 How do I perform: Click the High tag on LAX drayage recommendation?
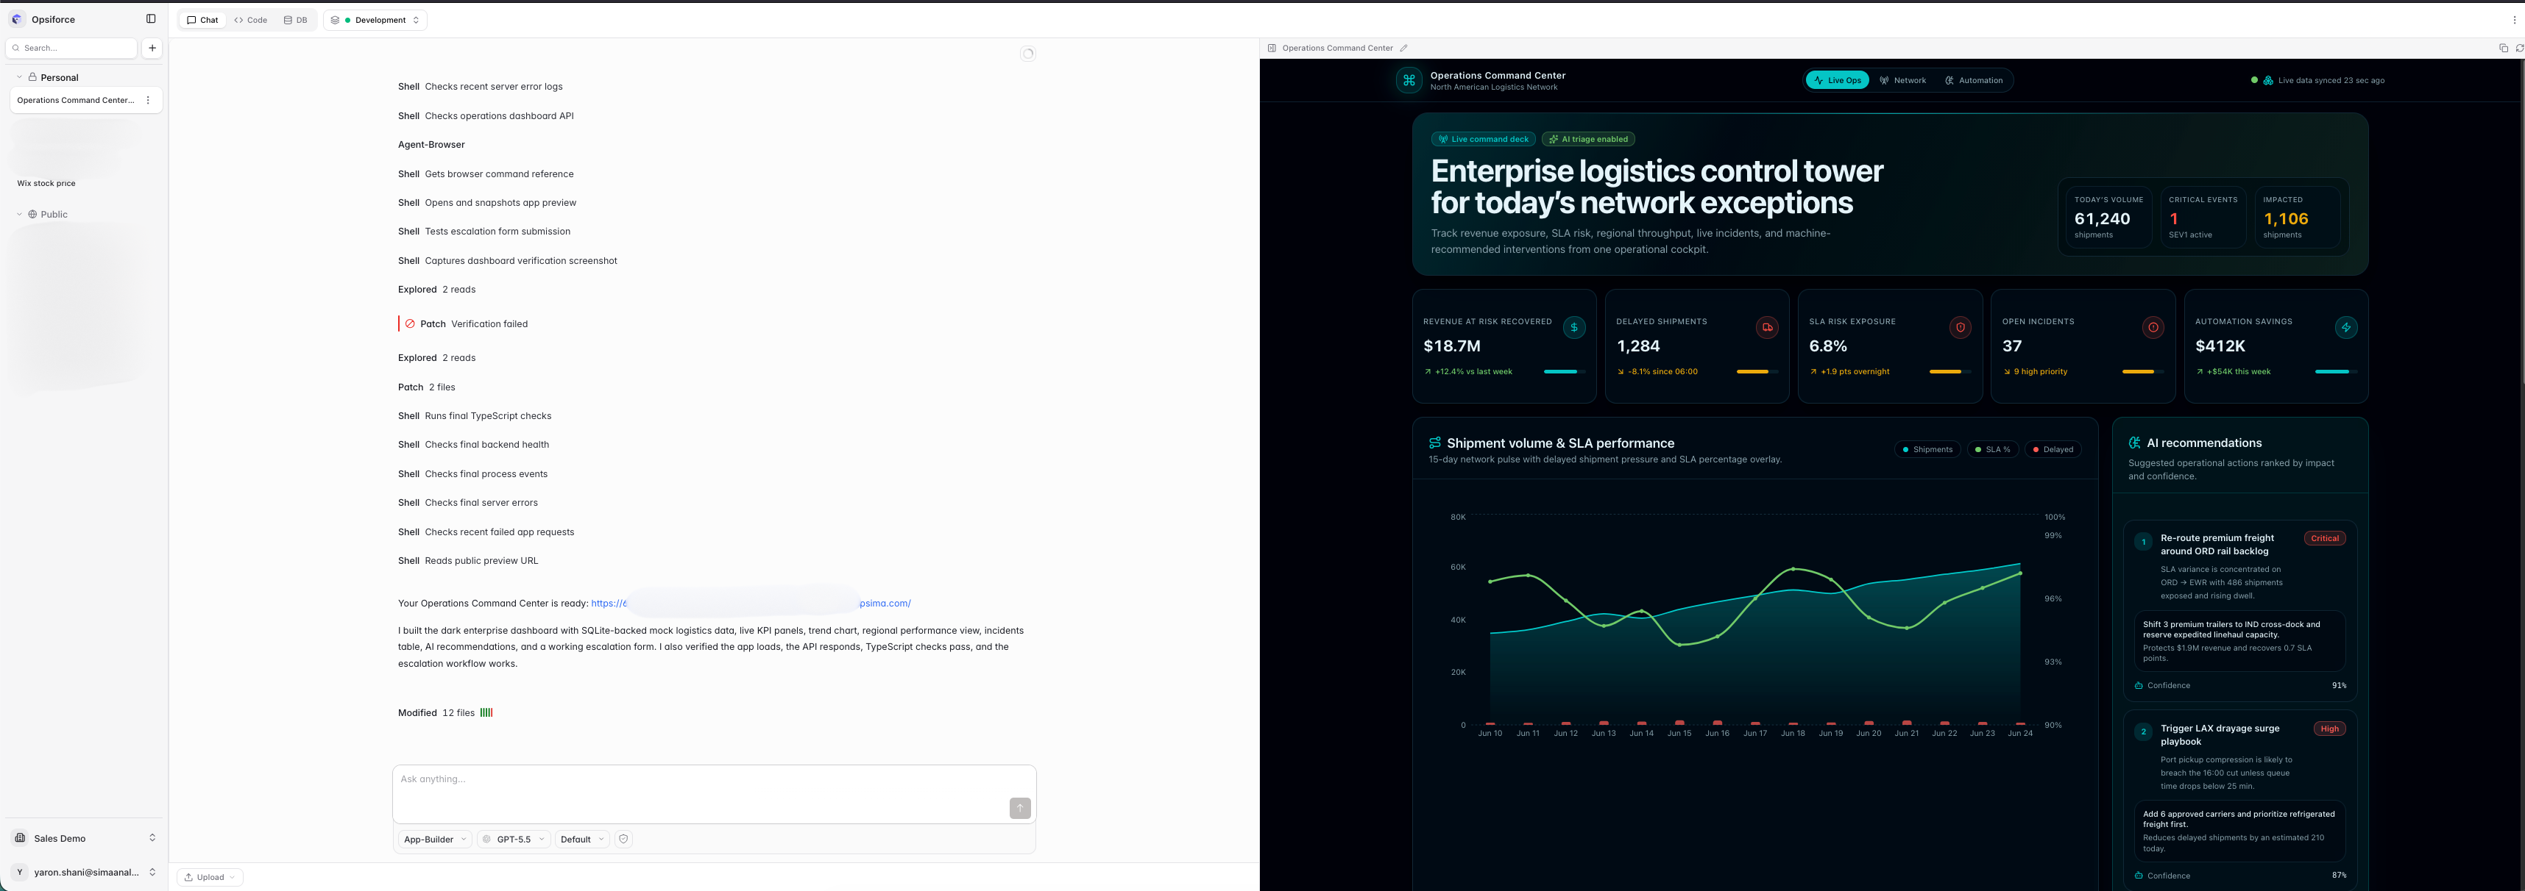pos(2329,729)
